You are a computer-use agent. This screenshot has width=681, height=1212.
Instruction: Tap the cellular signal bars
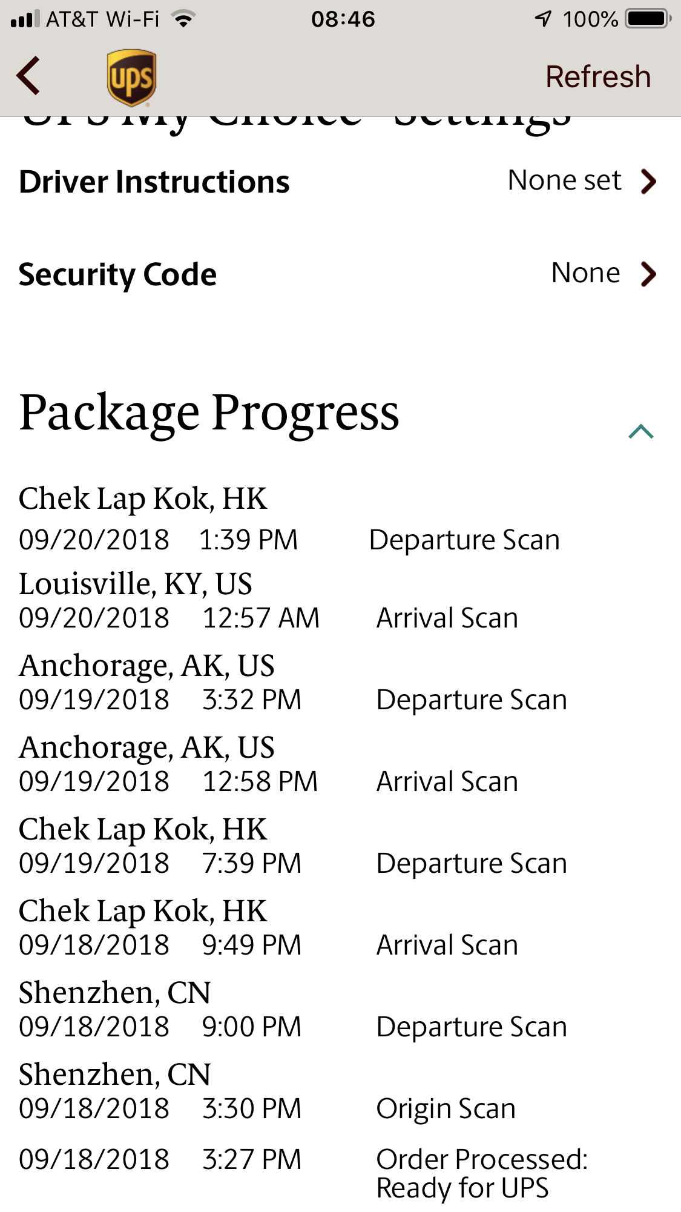[x=25, y=19]
